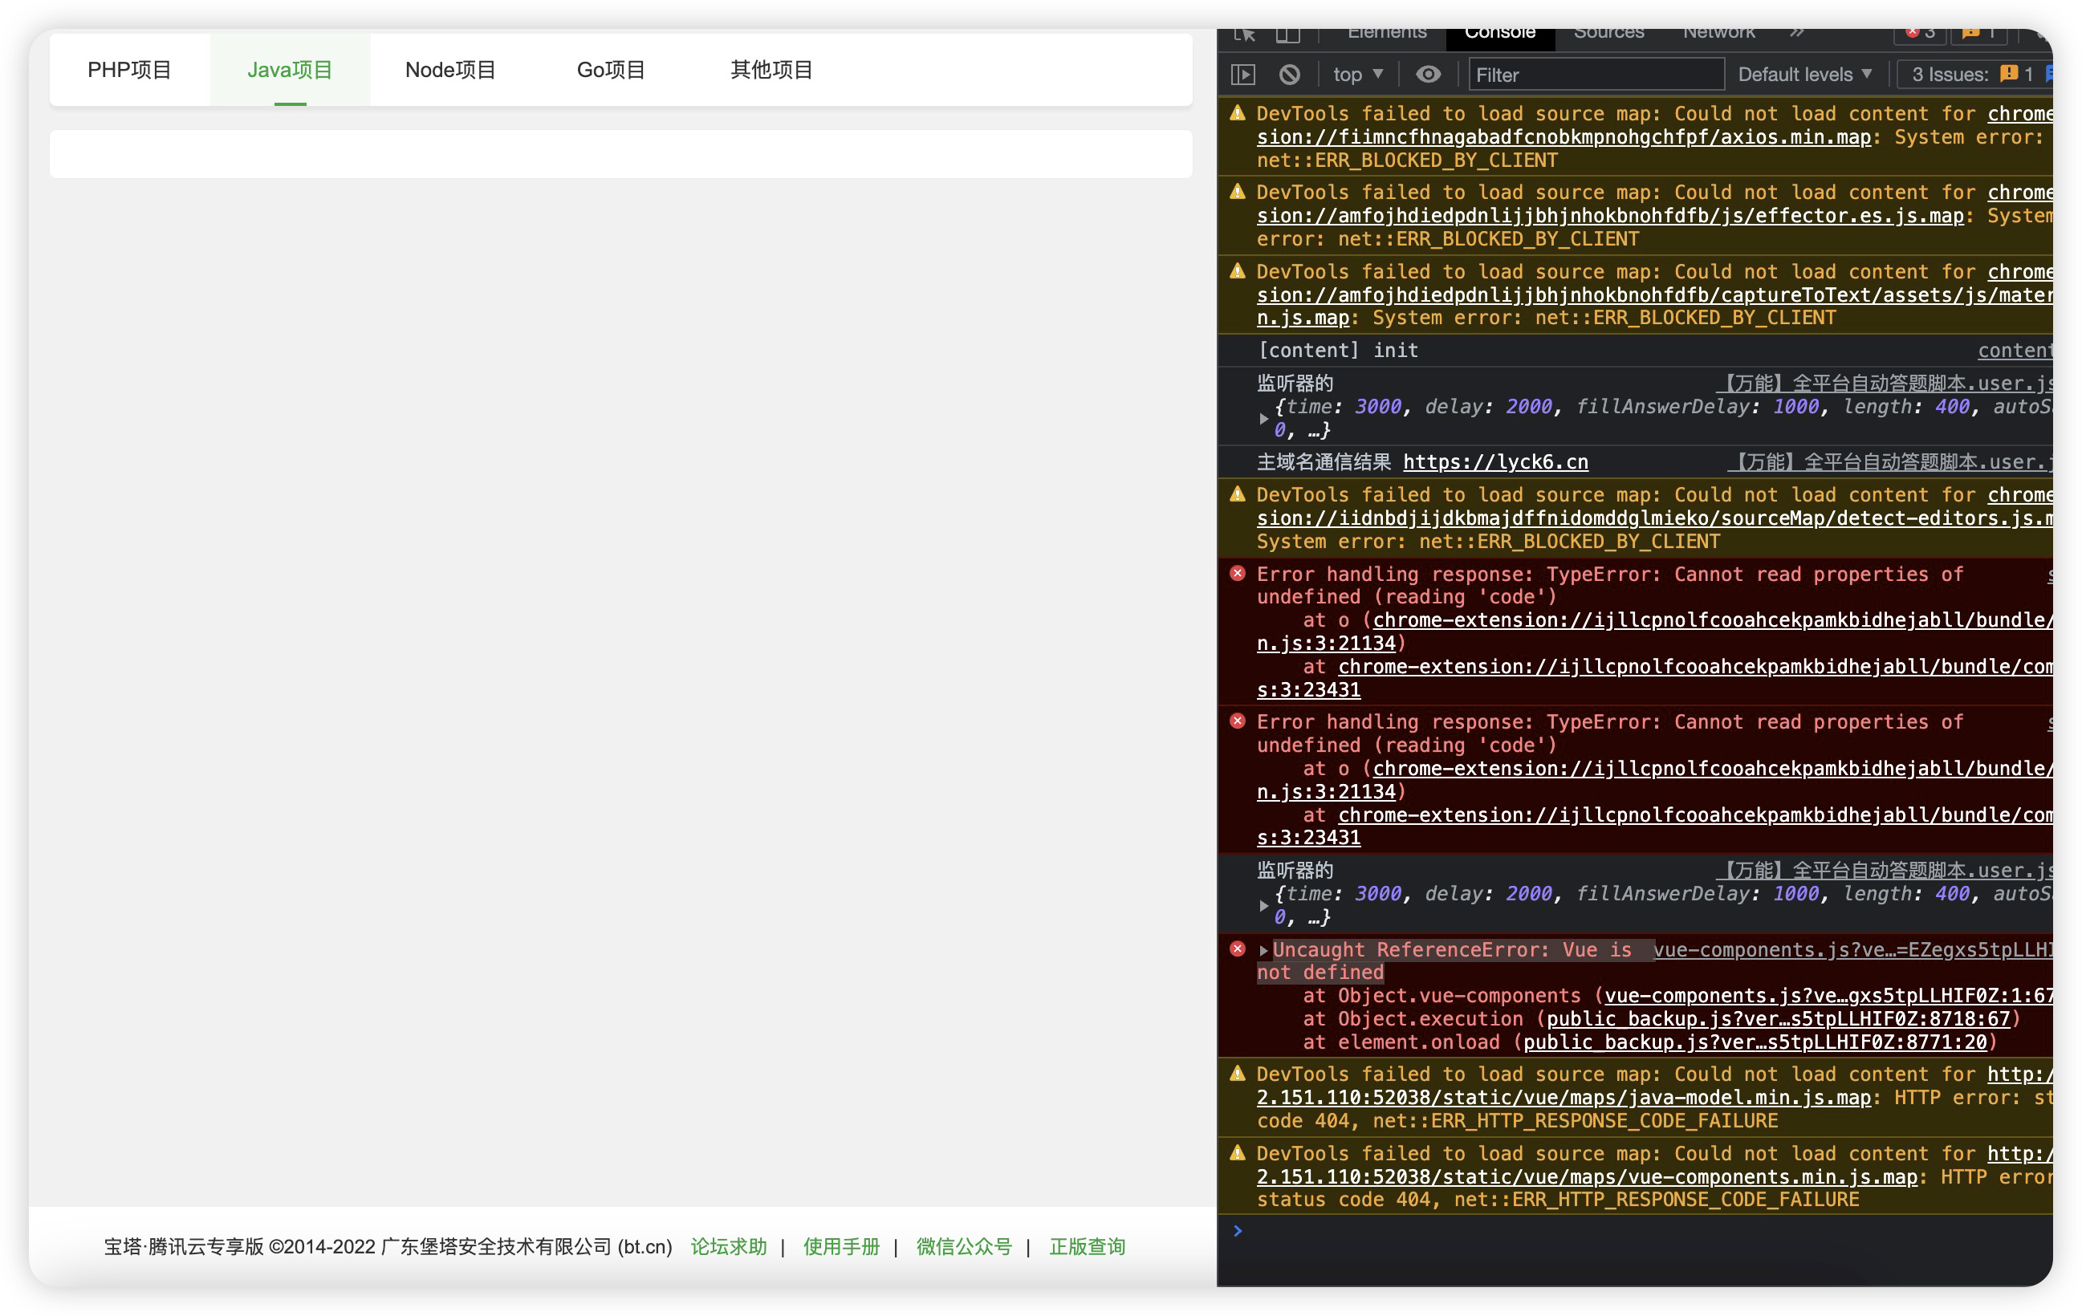Image resolution: width=2082 pixels, height=1316 pixels.
Task: Open the user.js source link beside 主域名通信结果
Action: [1890, 461]
